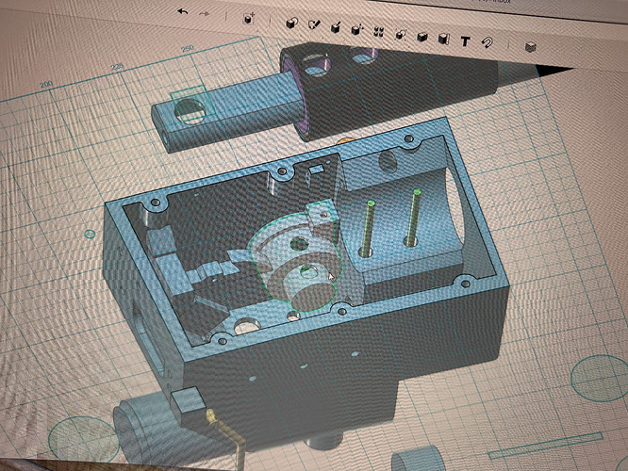Click the 250 grid ruler label
The image size is (628, 471).
click(x=187, y=49)
